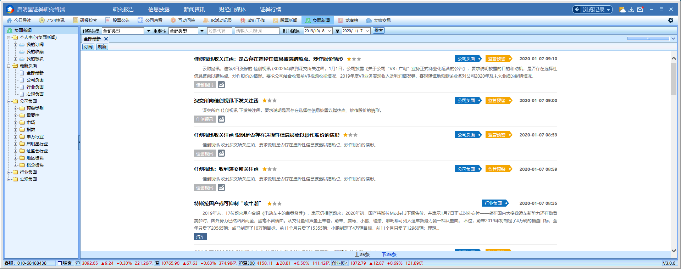Click the settings gear icon
Image resolution: width=681 pixels, height=269 pixels.
(x=671, y=20)
